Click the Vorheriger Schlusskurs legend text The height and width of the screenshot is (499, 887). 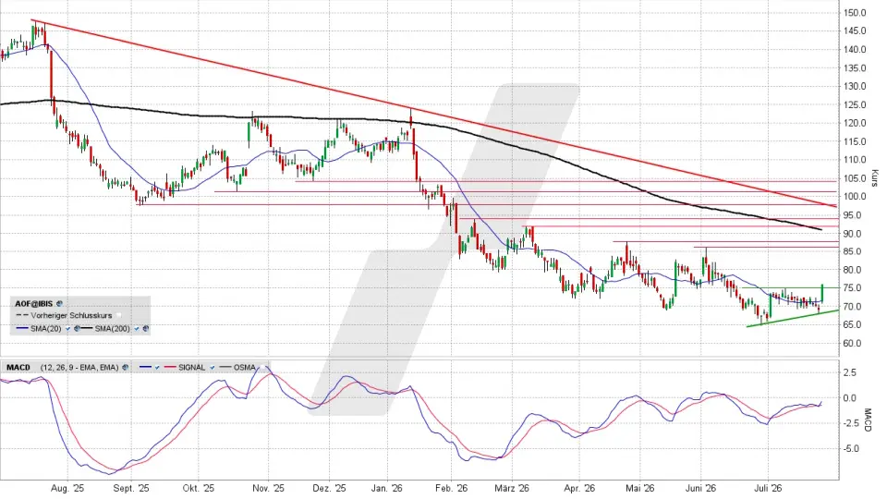pyautogui.click(x=71, y=316)
